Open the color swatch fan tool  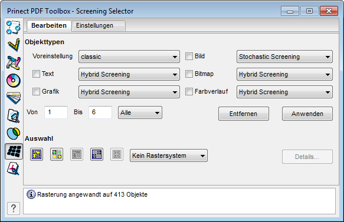(14, 98)
